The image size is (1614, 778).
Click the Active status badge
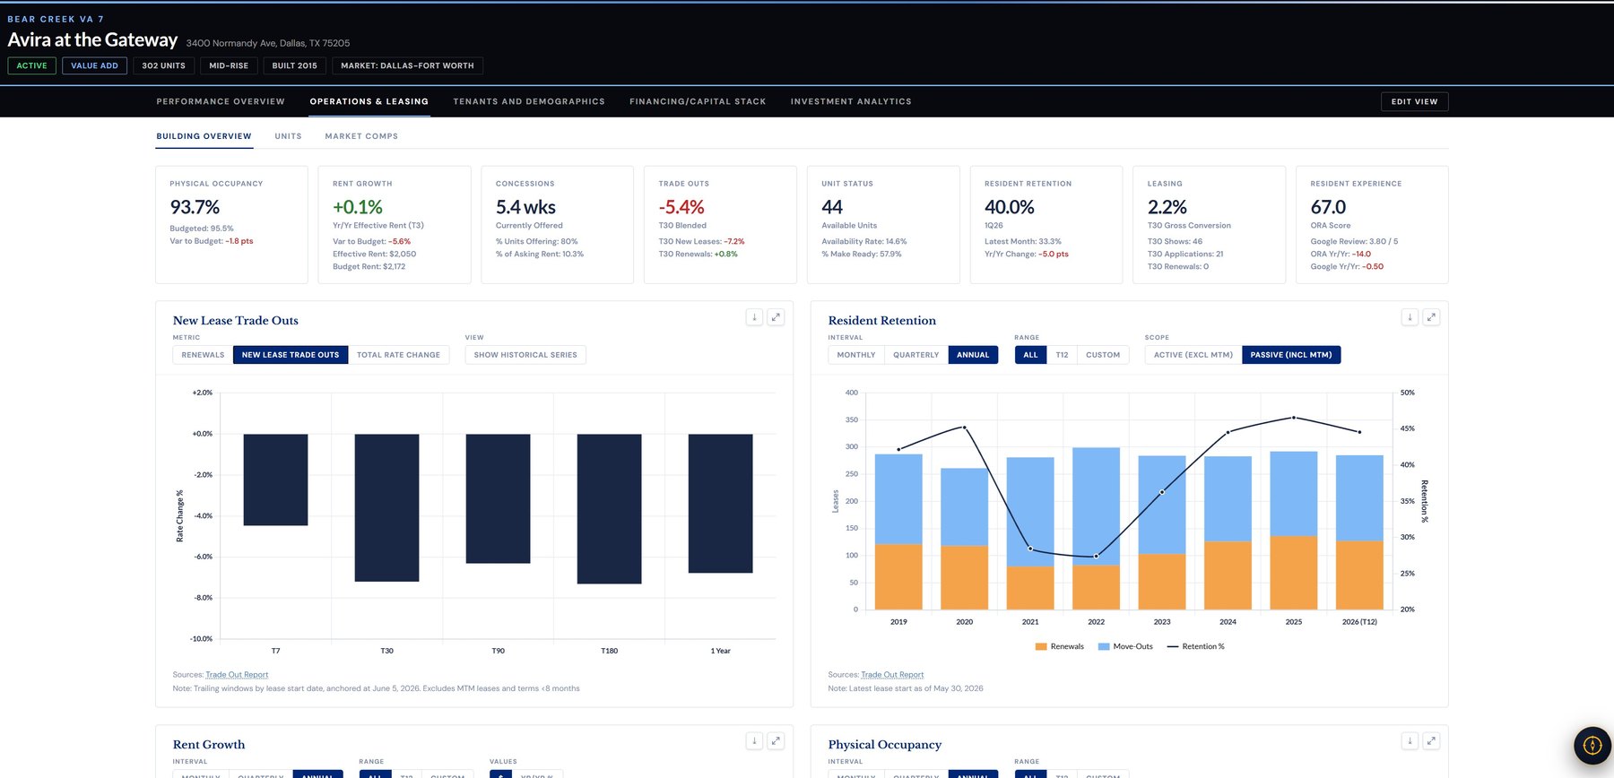point(31,65)
